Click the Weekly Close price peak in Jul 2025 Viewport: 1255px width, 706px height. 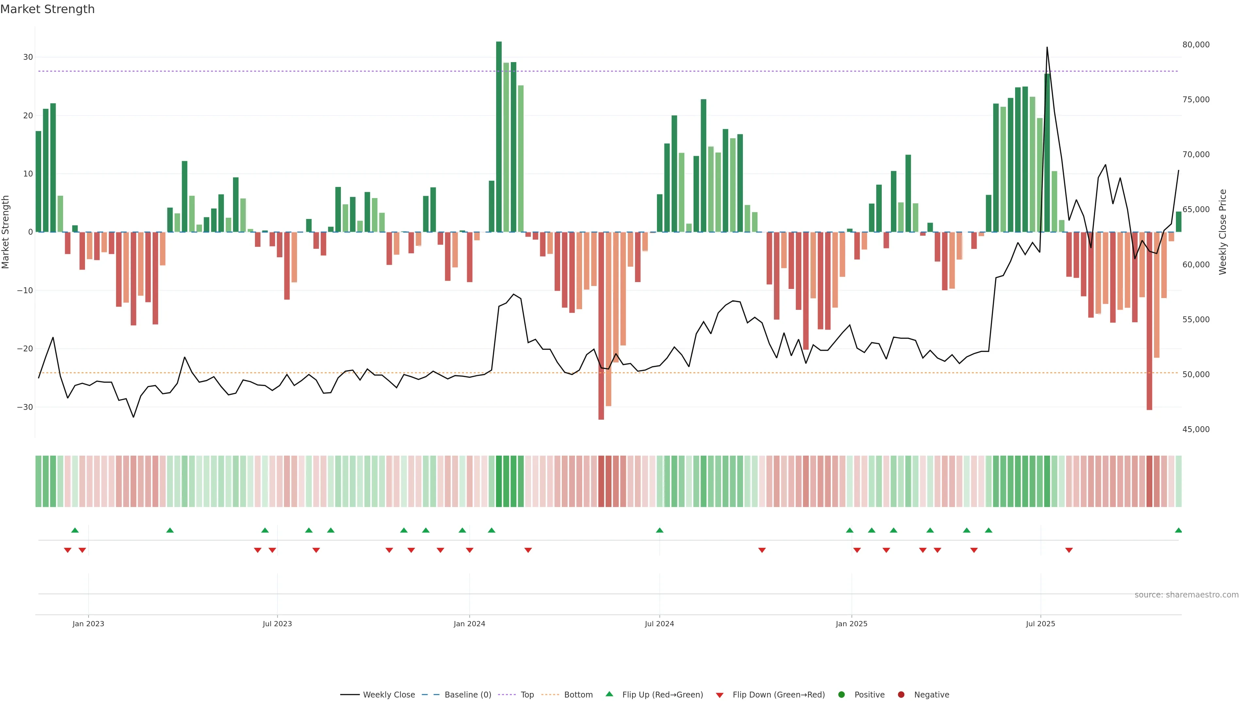point(1047,47)
